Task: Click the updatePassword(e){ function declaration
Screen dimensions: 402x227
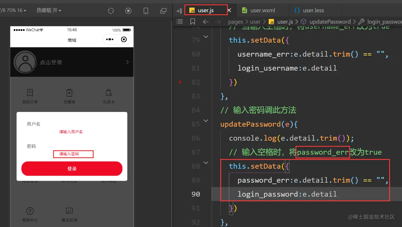Action: point(259,124)
